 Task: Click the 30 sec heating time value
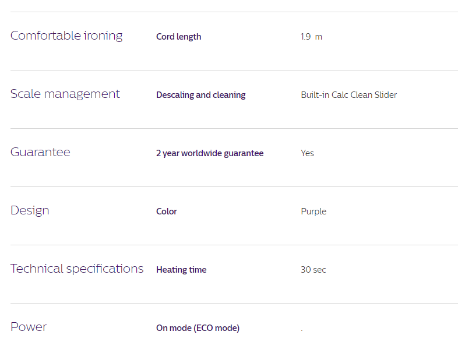click(x=313, y=270)
